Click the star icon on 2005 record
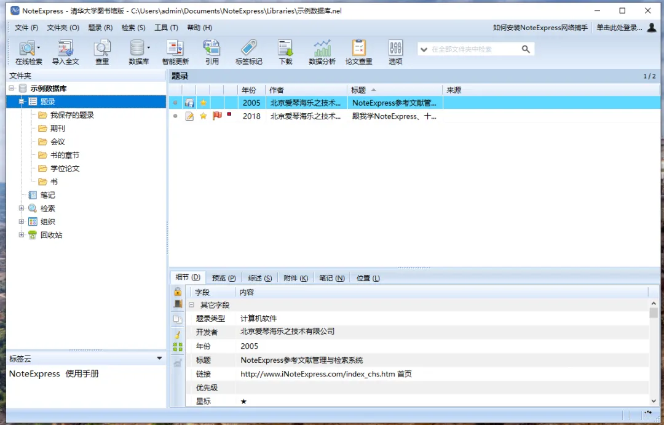Viewport: 664px width, 425px height. [x=204, y=103]
